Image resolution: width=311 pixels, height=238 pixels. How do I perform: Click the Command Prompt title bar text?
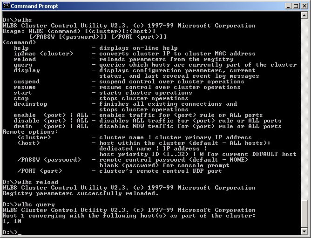pos(34,6)
